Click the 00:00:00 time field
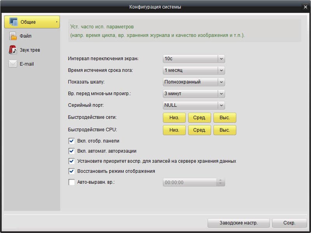311x233 pixels. click(189, 182)
